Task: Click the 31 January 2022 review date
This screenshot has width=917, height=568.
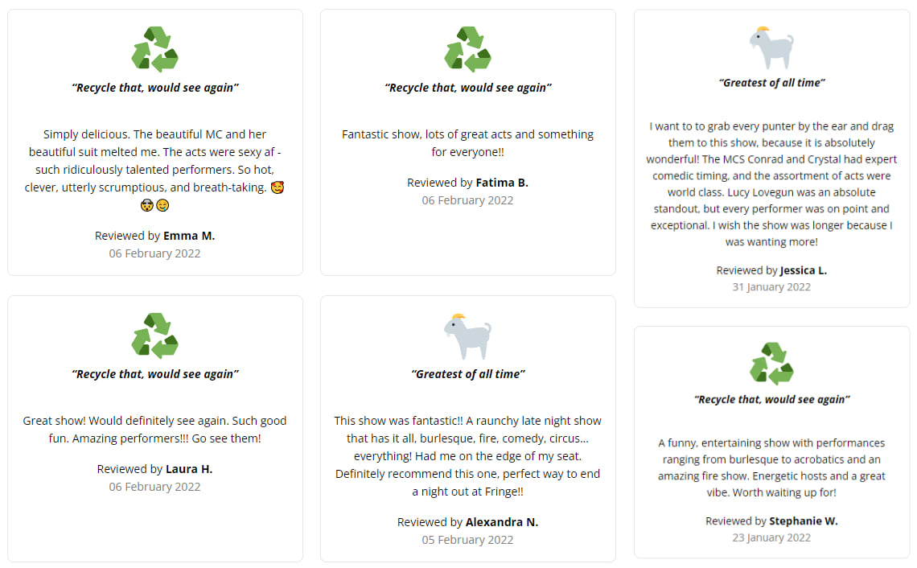Action: tap(771, 286)
